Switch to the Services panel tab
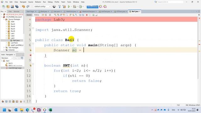The width and height of the screenshot is (201, 113). 16,12
